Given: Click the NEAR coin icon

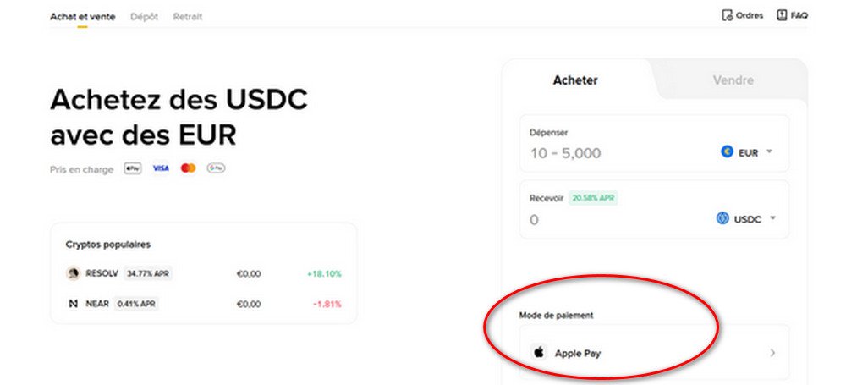Looking at the screenshot, I should (x=73, y=303).
